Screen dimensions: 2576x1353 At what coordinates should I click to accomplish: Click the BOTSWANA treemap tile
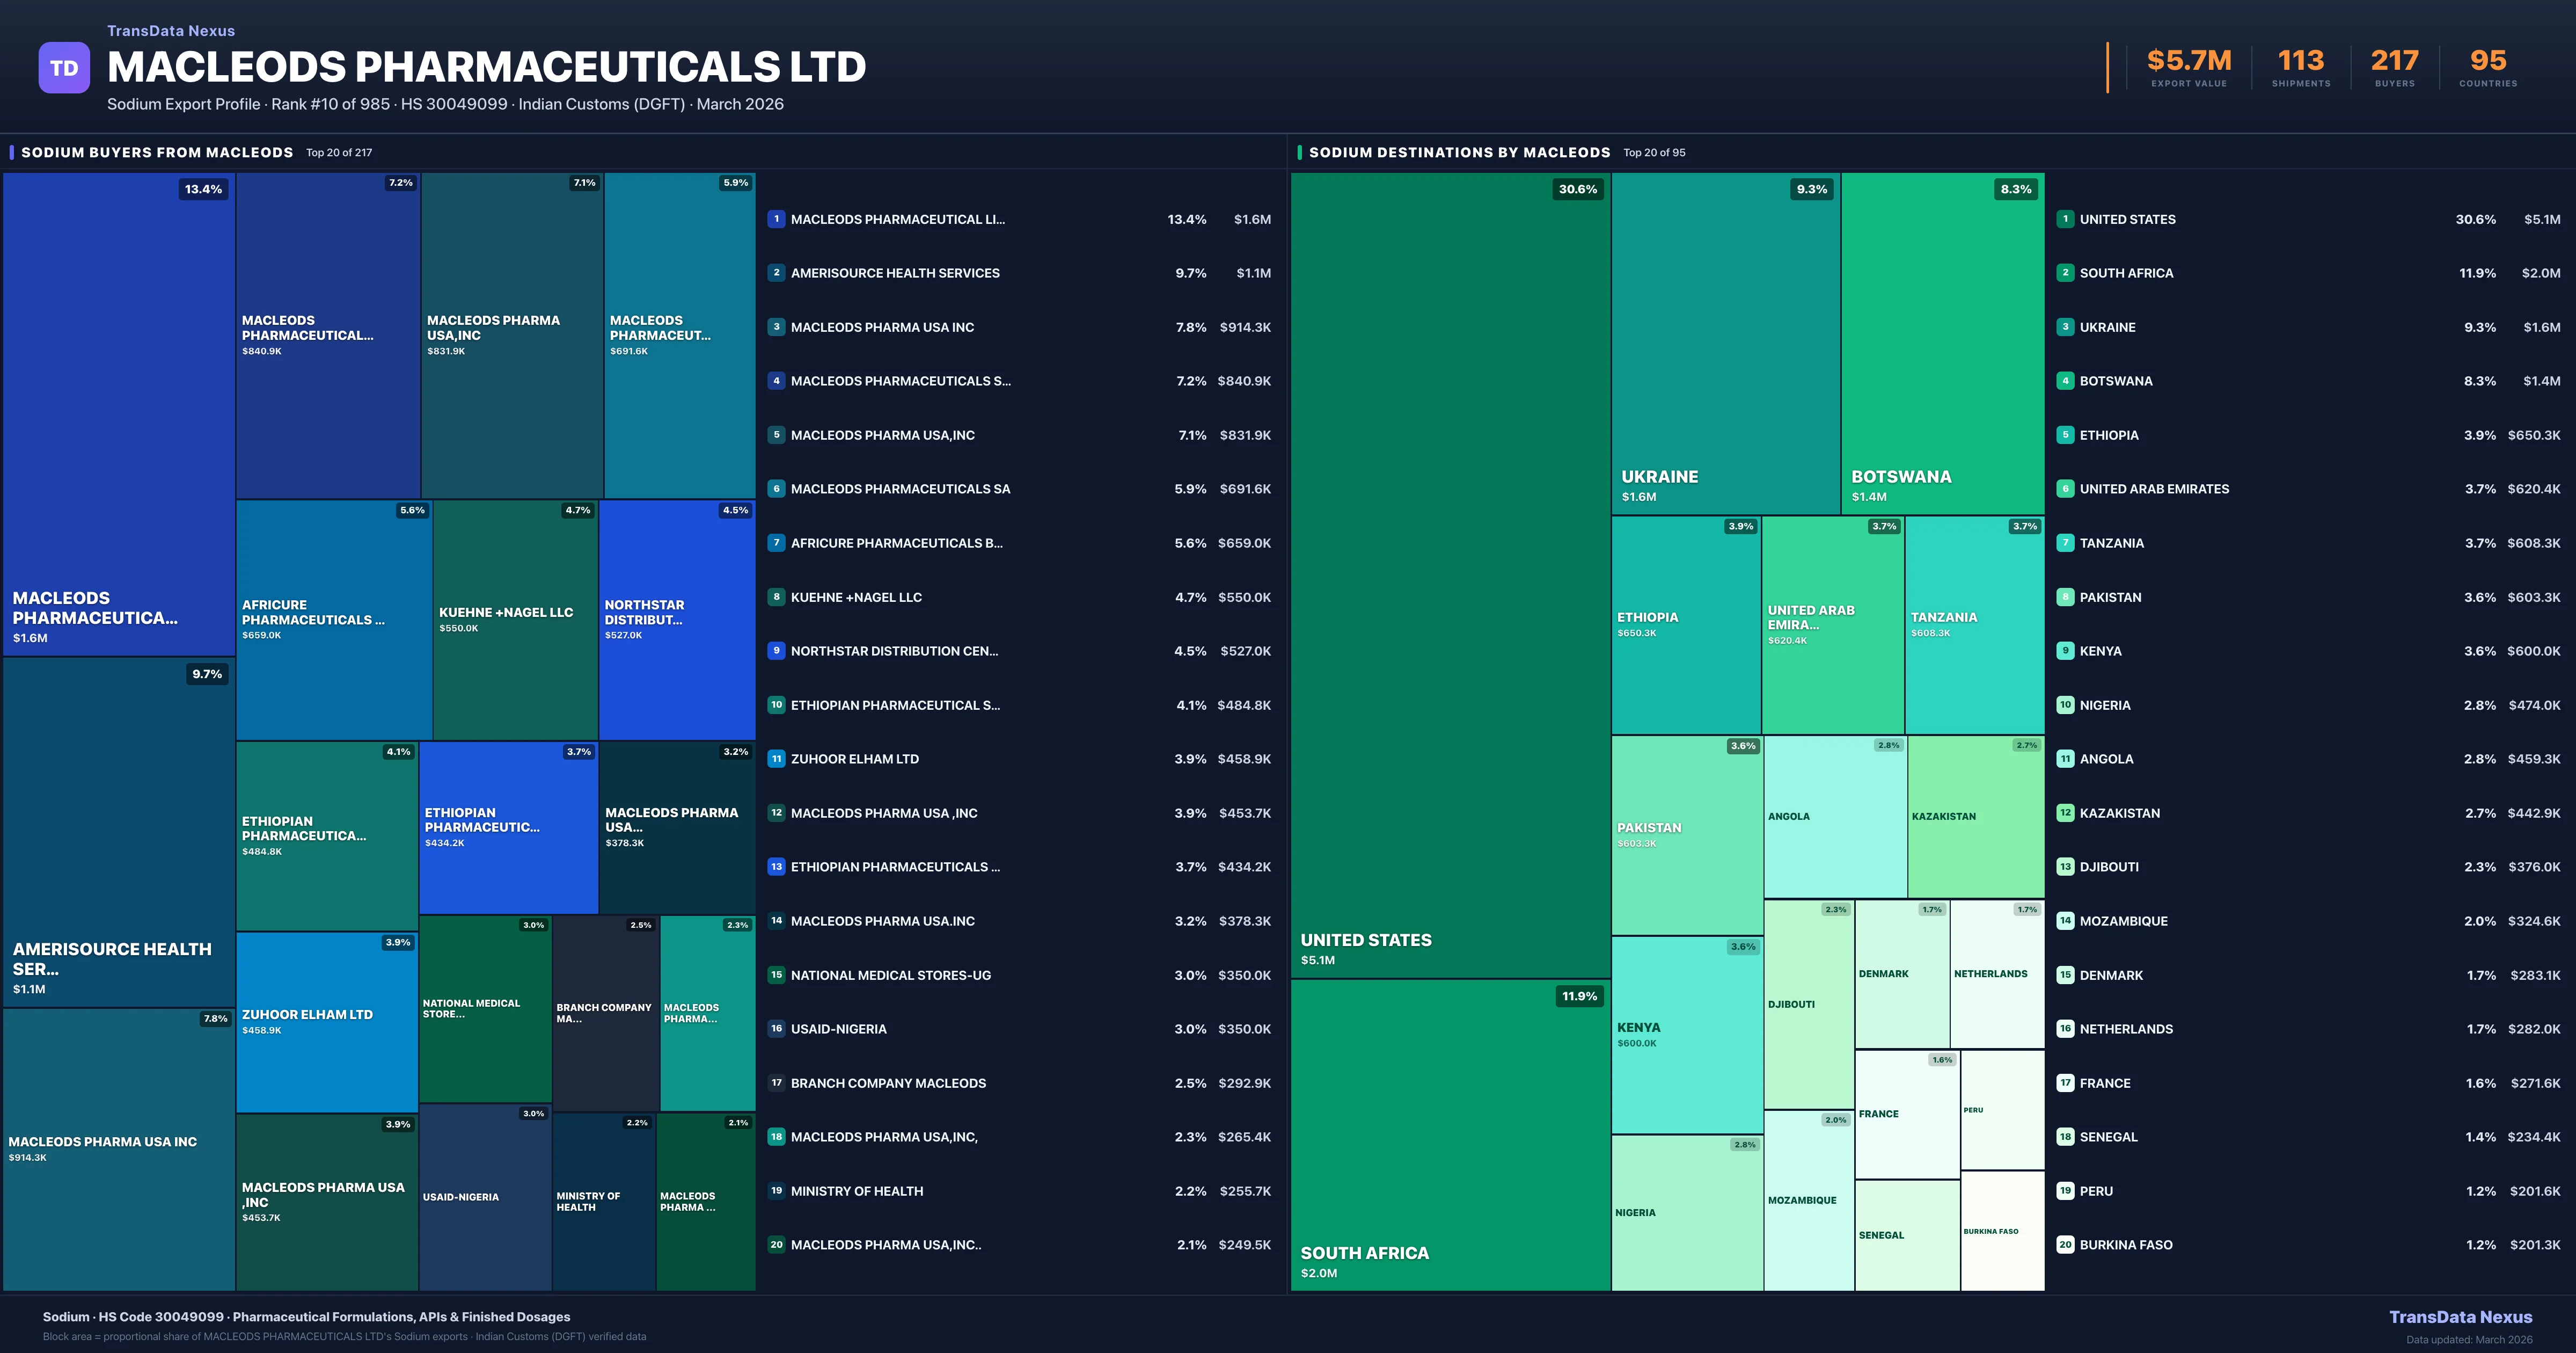click(x=1942, y=343)
